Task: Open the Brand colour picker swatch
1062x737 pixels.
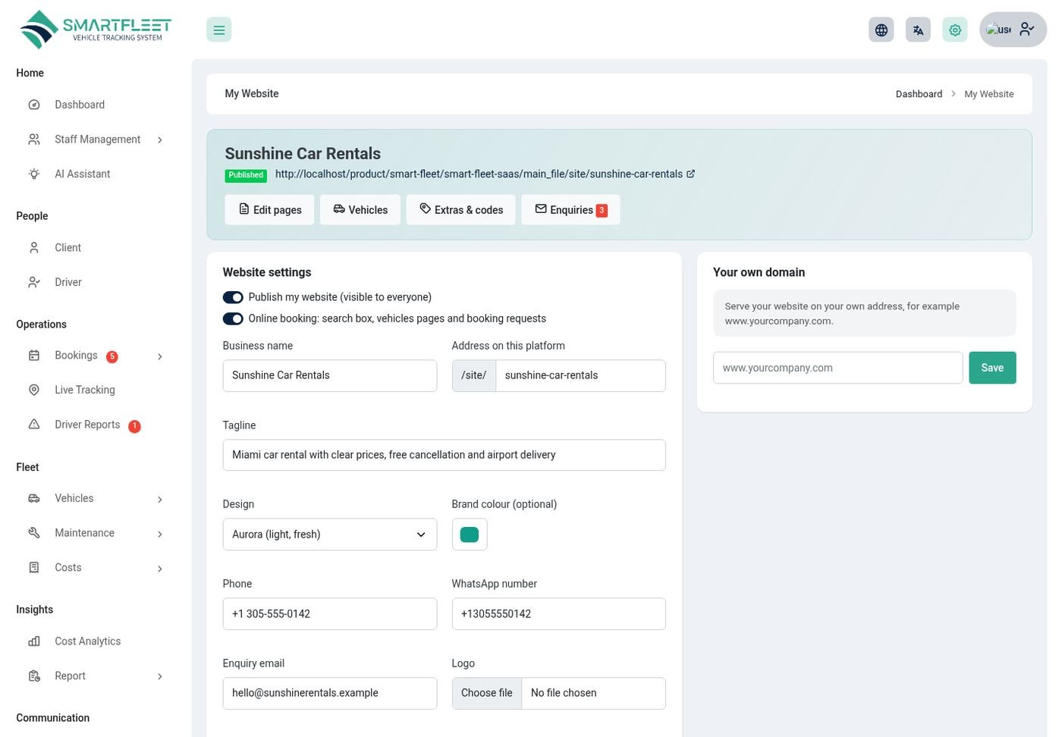Action: tap(470, 535)
